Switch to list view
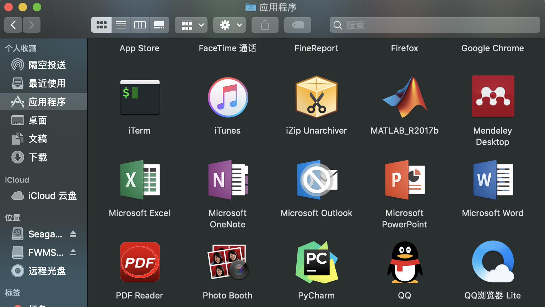Viewport: 545px width, 307px height. pyautogui.click(x=121, y=25)
